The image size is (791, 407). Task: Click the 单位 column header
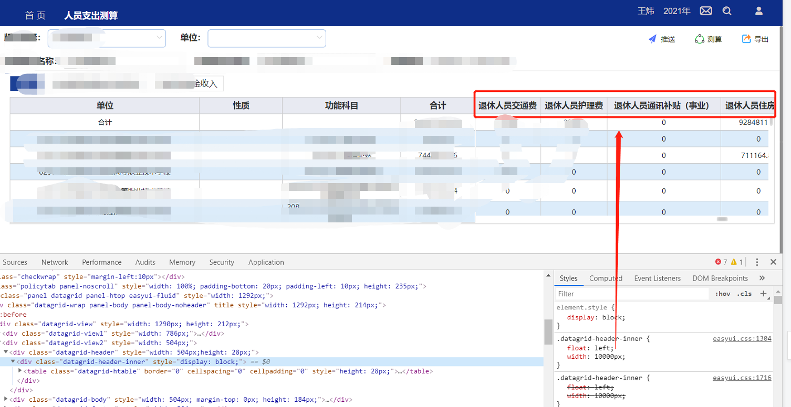coord(105,105)
